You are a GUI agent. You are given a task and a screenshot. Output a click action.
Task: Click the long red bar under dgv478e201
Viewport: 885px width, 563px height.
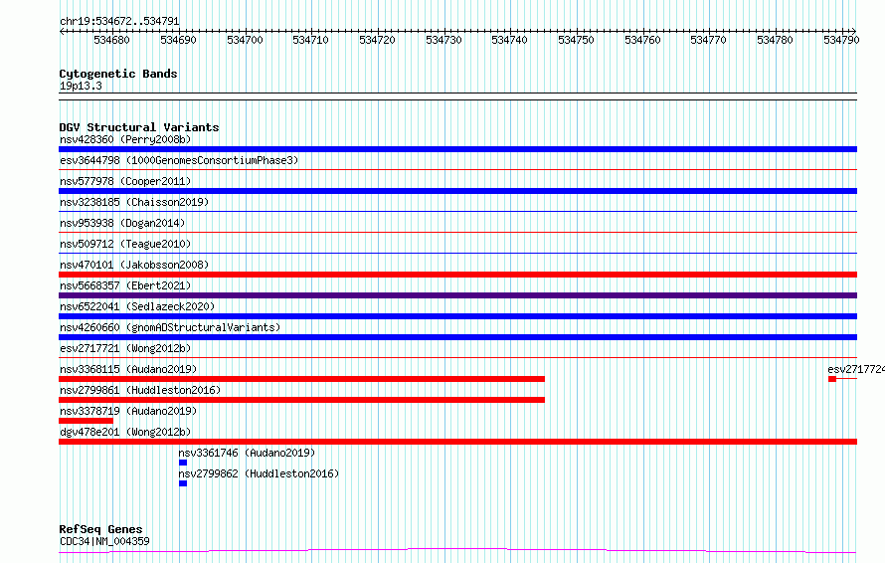tap(457, 442)
